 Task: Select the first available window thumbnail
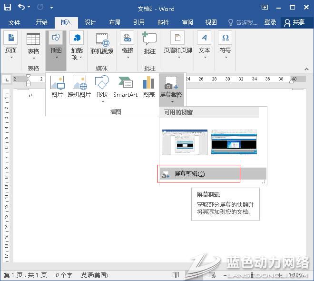[x=184, y=141]
